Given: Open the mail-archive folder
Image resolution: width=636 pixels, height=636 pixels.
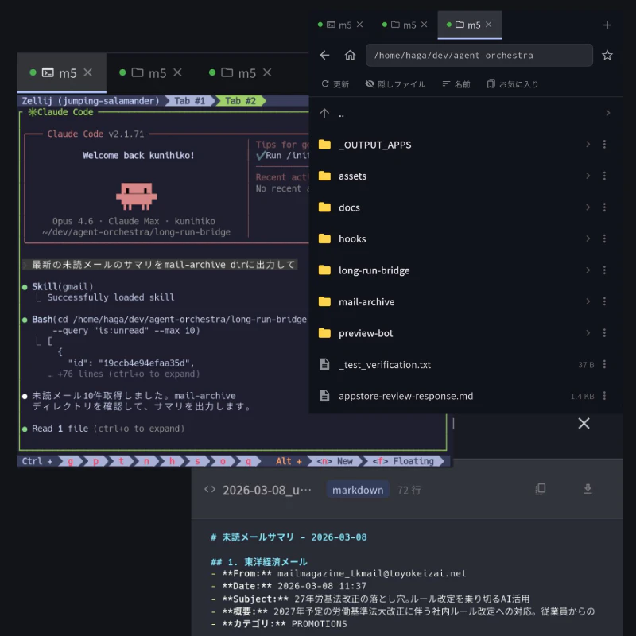Looking at the screenshot, I should tap(466, 302).
